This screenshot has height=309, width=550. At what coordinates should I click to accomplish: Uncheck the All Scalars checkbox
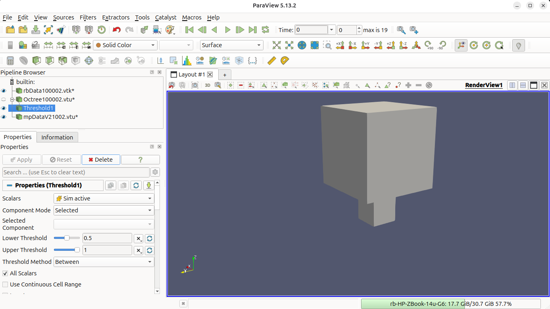coord(5,273)
